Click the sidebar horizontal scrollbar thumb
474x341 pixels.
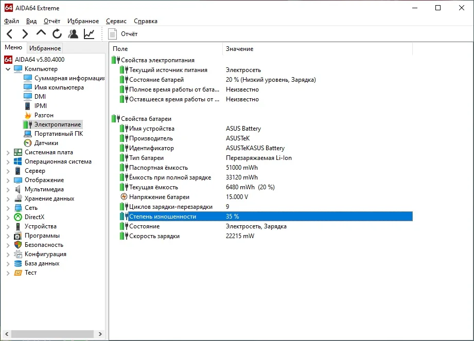[52, 334]
